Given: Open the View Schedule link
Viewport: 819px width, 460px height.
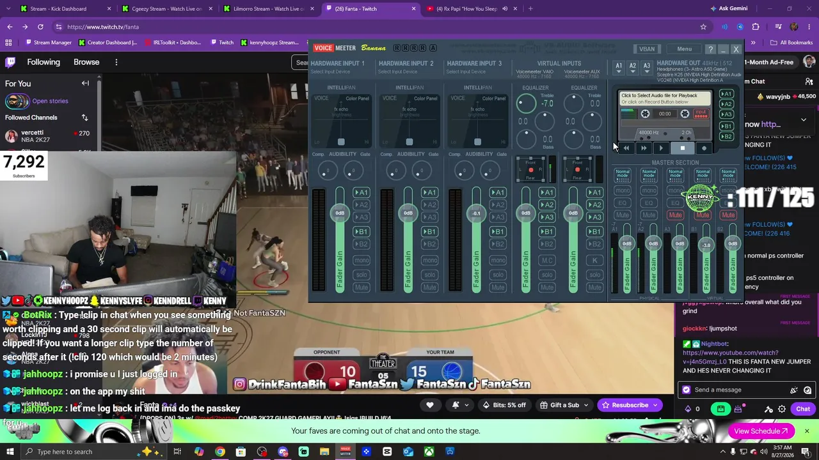Looking at the screenshot, I should (761, 431).
